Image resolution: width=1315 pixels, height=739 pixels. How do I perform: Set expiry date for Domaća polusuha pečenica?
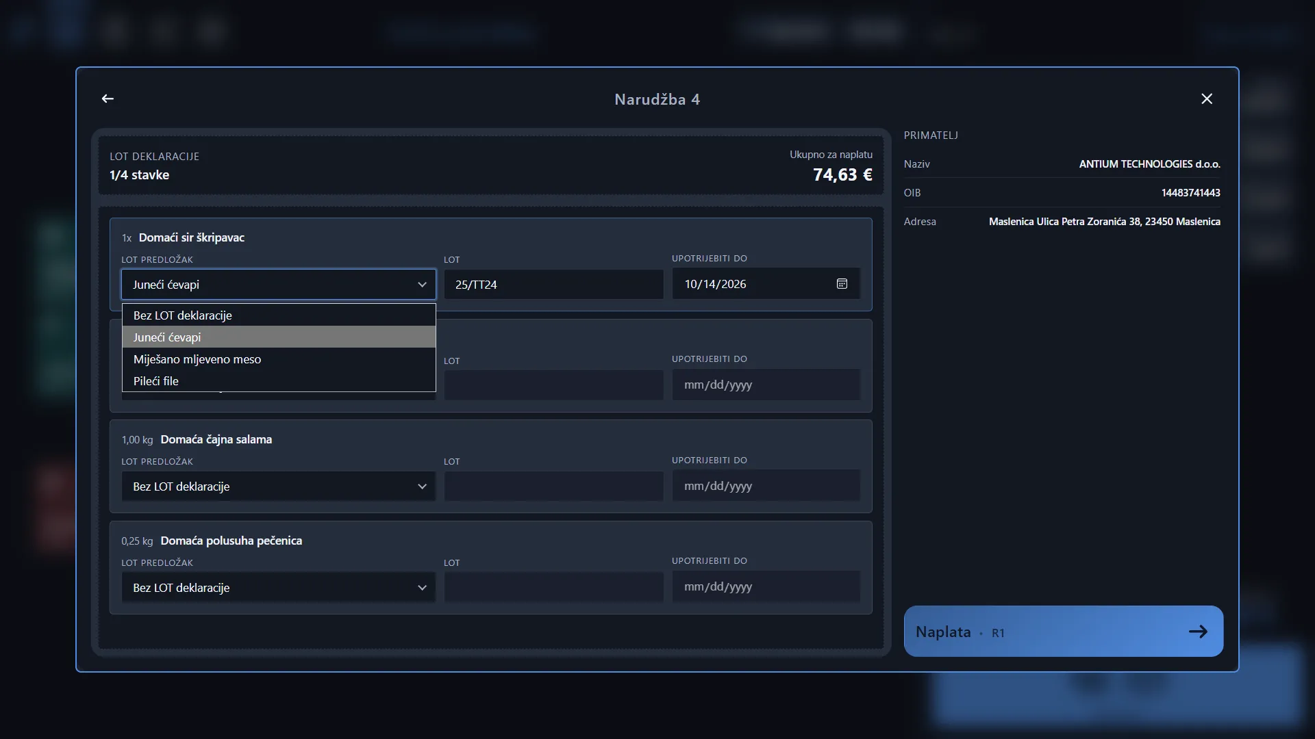point(766,586)
